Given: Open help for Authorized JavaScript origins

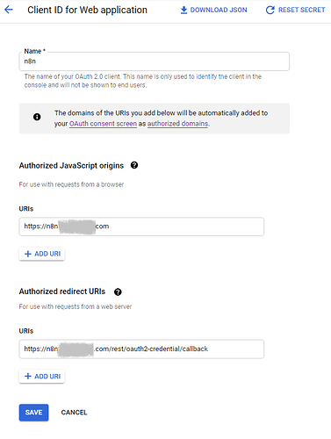Looking at the screenshot, I should [134, 165].
